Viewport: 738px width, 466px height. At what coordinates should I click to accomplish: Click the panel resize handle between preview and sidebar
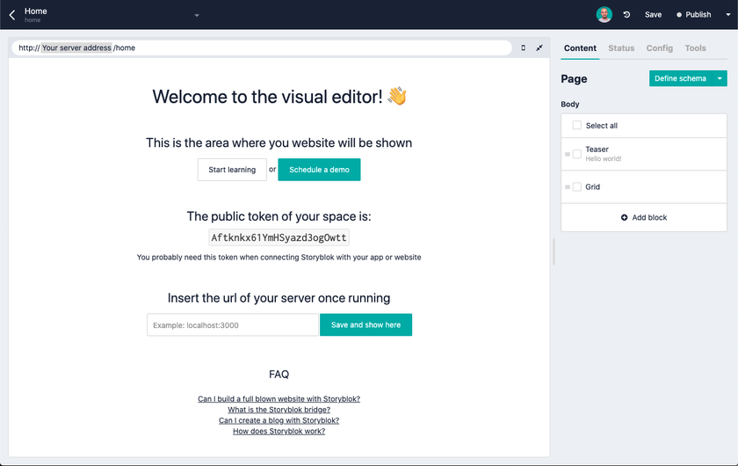[x=553, y=251]
